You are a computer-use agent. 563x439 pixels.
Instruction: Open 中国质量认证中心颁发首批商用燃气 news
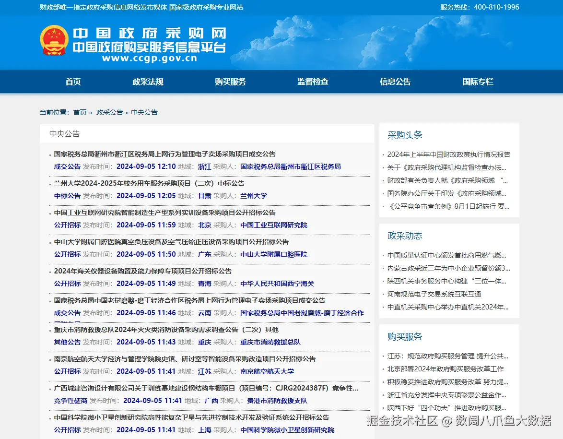446,255
